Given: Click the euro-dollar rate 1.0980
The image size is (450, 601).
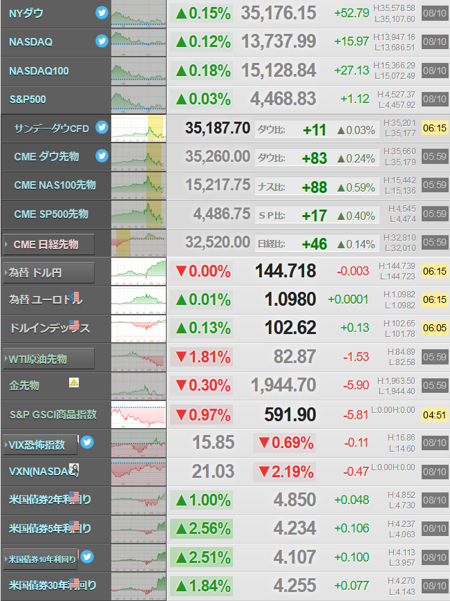Looking at the screenshot, I should pyautogui.click(x=290, y=299).
